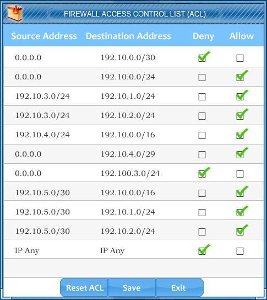Uncheck Allow for 192.10.3.0/24 to 192.10.1.0/24
The width and height of the screenshot is (267, 300).
tap(240, 97)
